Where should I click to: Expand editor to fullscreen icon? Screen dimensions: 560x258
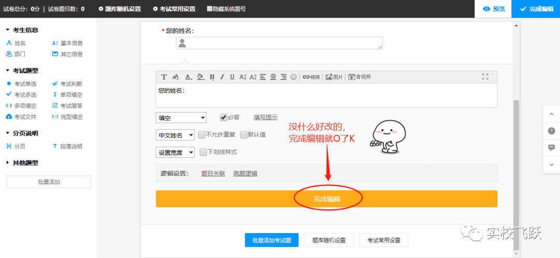click(485, 76)
